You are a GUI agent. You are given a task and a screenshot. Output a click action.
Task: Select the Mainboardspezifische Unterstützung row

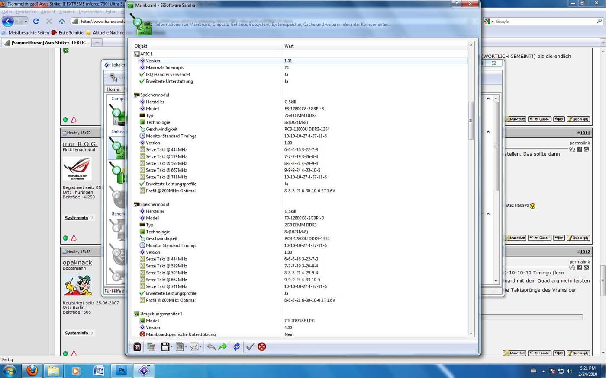click(x=300, y=334)
